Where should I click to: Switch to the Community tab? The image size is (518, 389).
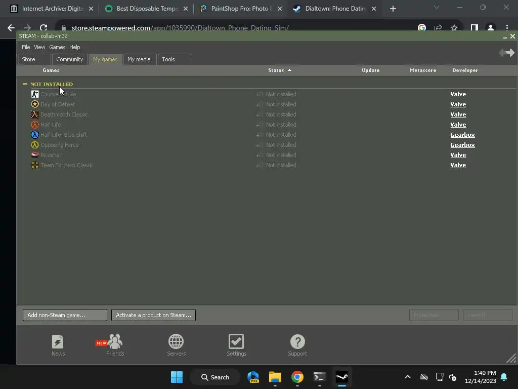[x=70, y=59]
